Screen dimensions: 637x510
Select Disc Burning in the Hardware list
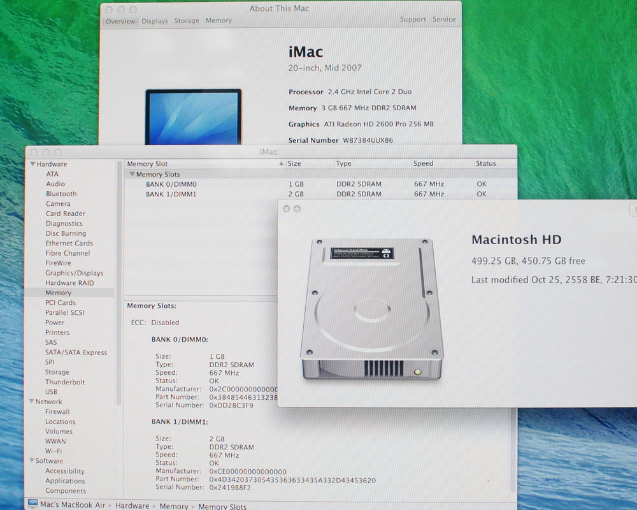[x=66, y=233]
